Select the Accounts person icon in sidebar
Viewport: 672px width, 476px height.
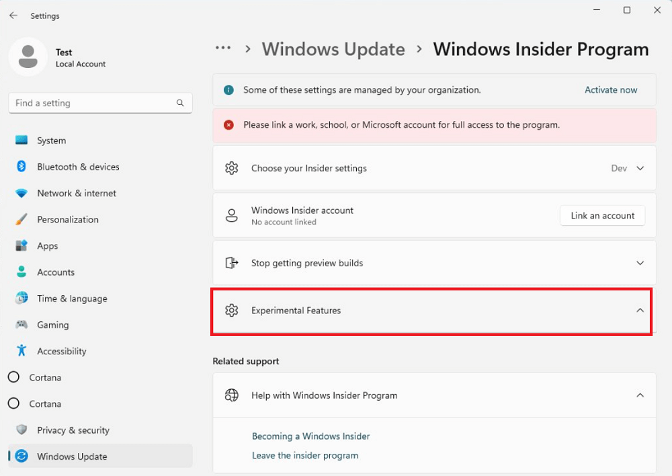pos(22,272)
